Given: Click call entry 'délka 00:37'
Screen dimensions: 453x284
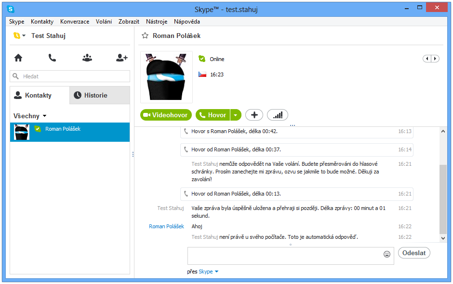Looking at the screenshot, I should pyautogui.click(x=297, y=149).
